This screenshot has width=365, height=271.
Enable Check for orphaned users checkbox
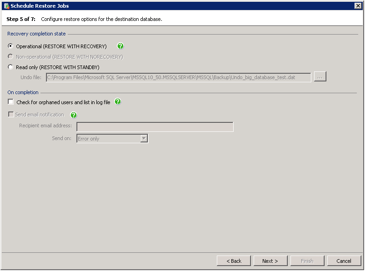click(x=11, y=102)
